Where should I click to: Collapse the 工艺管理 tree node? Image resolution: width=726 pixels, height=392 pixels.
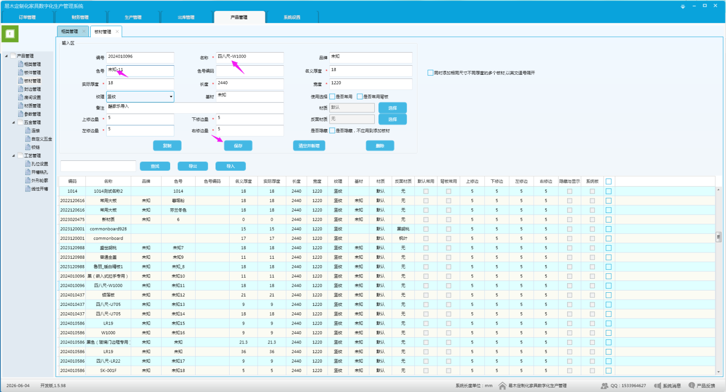(14, 155)
